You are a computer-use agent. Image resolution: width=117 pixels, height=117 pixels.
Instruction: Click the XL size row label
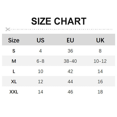(x=14, y=82)
